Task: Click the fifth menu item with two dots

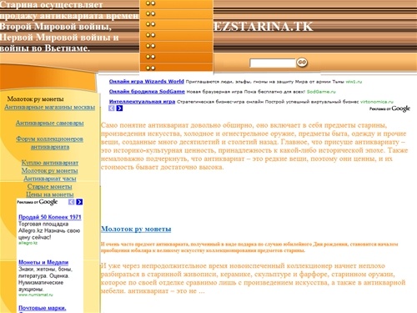Action: point(176,46)
